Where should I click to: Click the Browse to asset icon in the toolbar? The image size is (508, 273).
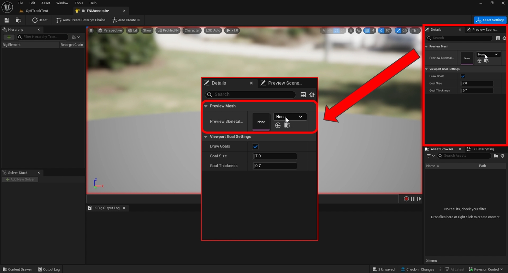(x=18, y=20)
